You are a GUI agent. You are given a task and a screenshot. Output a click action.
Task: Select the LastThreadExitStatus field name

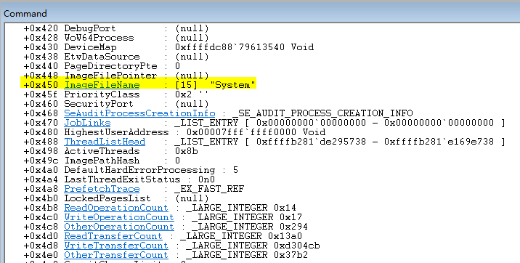122,179
